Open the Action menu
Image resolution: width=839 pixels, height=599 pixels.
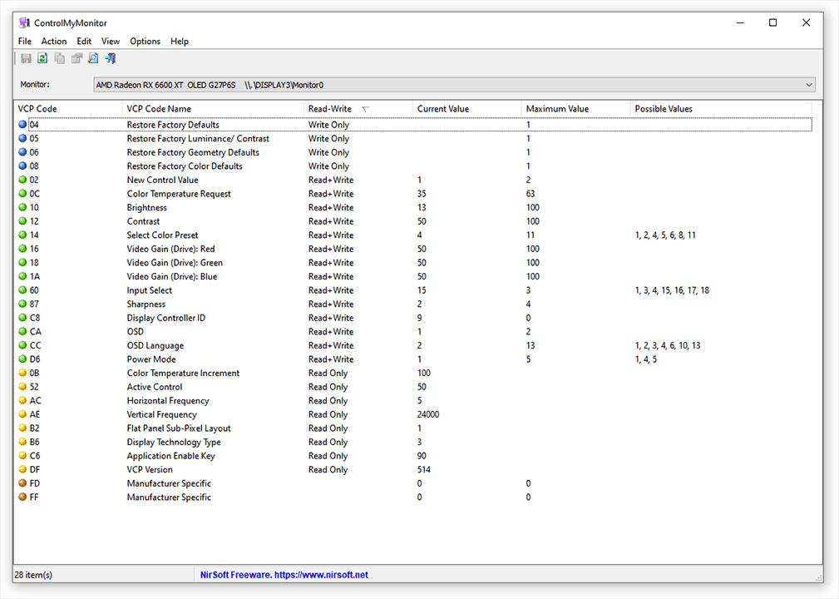[54, 42]
